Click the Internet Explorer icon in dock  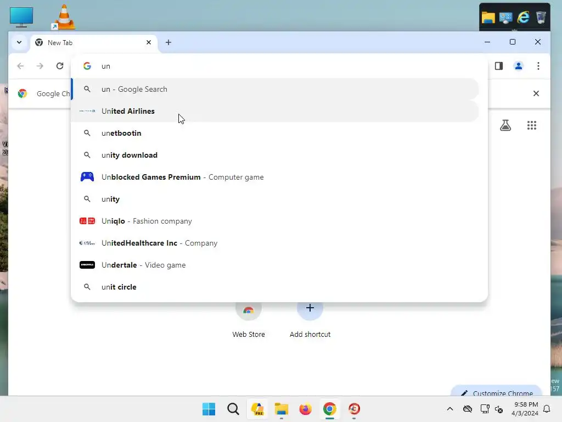(x=524, y=17)
